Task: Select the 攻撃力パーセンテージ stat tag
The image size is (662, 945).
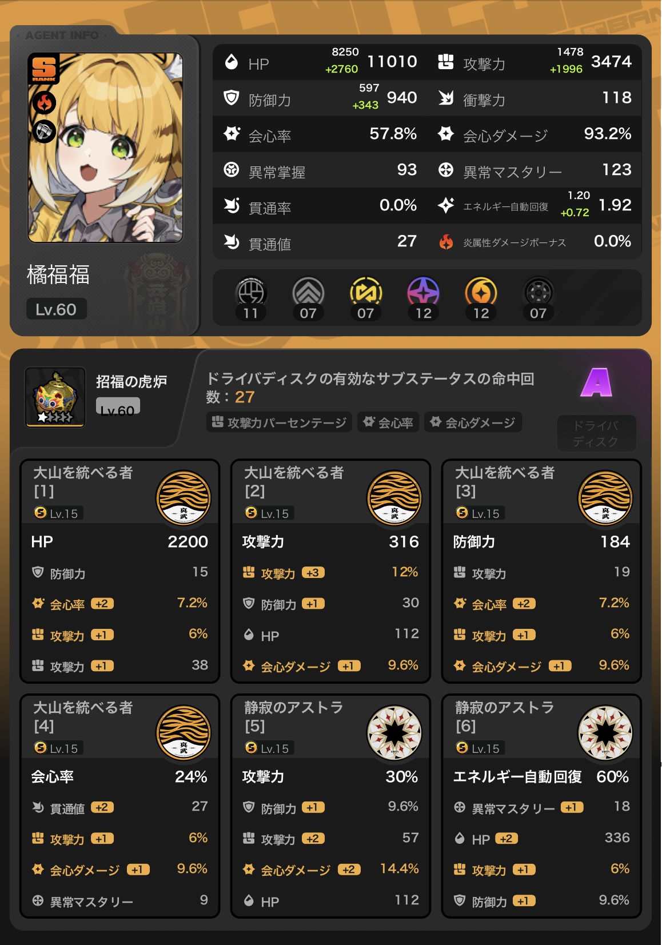Action: pyautogui.click(x=279, y=422)
